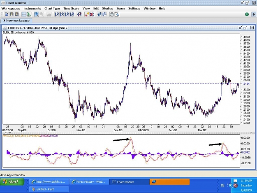The image size is (257, 193).
Task: Open the View menu
Action: pos(86,8)
